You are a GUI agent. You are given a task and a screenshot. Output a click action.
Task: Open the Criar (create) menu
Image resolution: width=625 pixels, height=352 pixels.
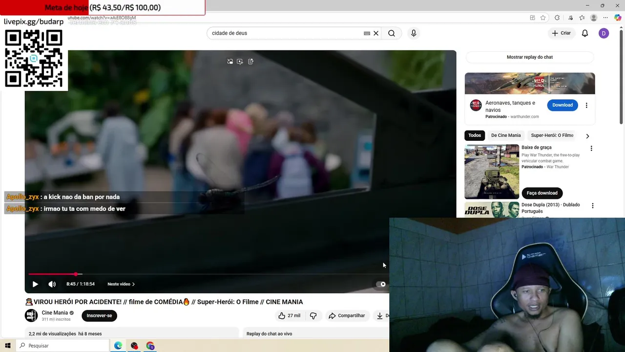(561, 33)
